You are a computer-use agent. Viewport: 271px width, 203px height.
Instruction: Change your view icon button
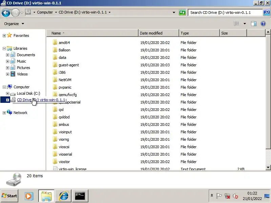236,24
